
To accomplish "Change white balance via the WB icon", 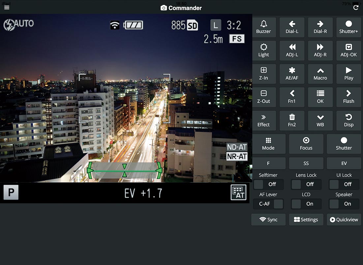I will [x=320, y=120].
